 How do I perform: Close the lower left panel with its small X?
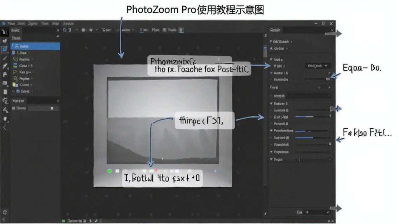pyautogui.click(x=58, y=101)
